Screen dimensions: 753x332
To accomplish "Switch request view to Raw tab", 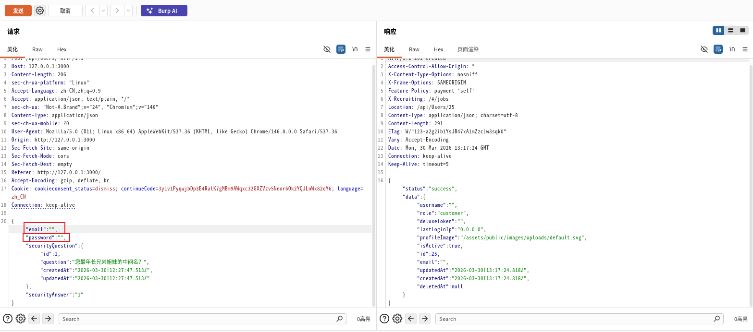I will click(x=37, y=49).
